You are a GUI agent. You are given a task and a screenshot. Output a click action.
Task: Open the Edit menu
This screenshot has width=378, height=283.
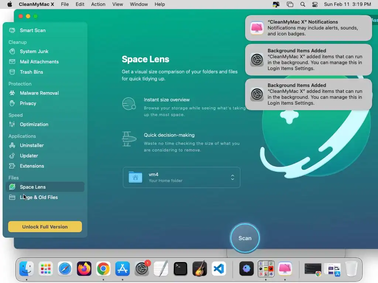[x=80, y=4]
